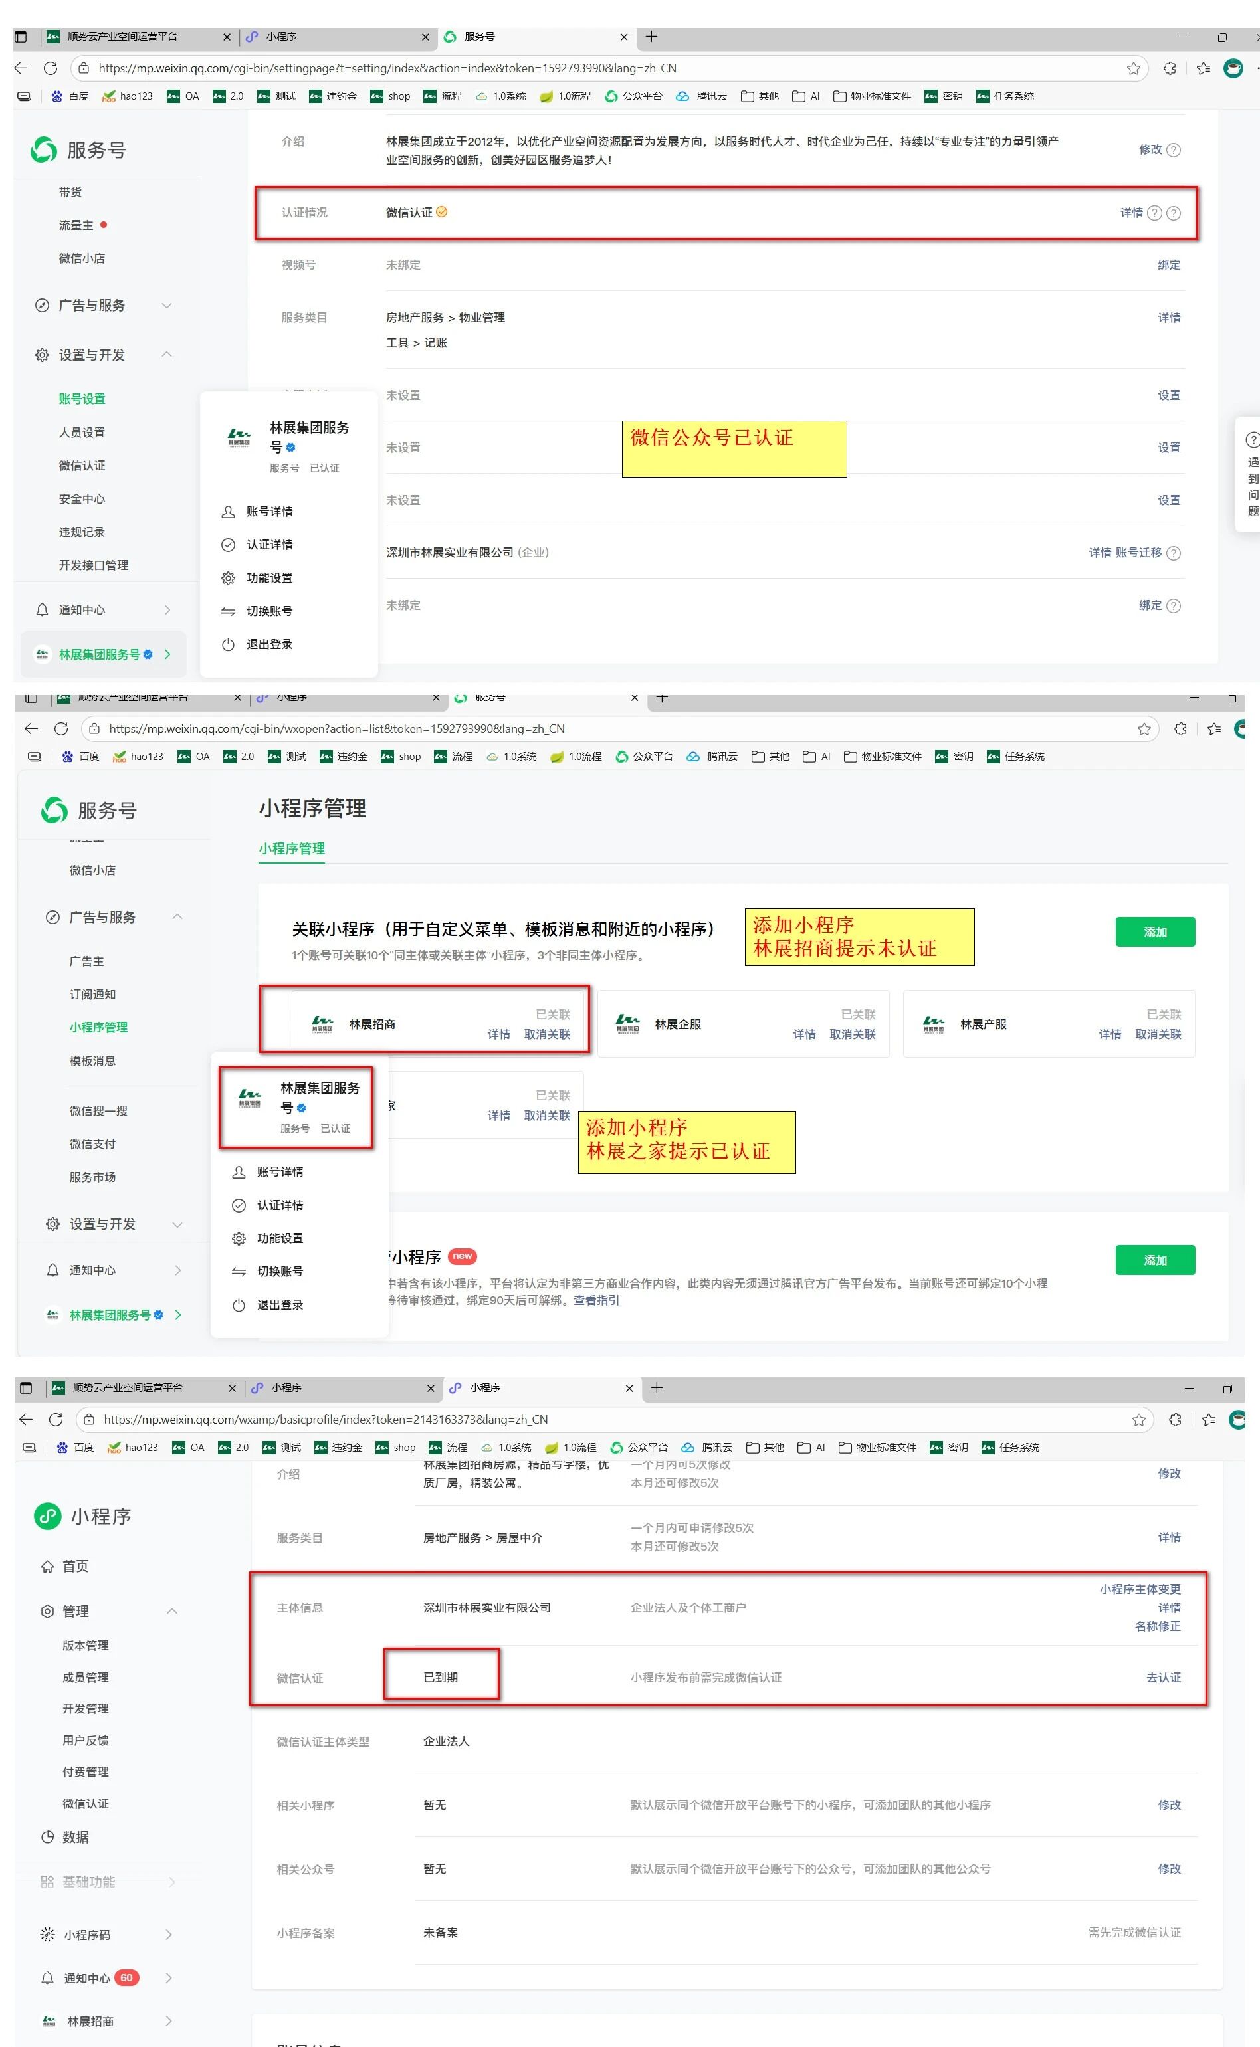Open 成员管理 in the 小程序 sidebar
Viewport: 1260px width, 2047px height.
coord(86,1678)
